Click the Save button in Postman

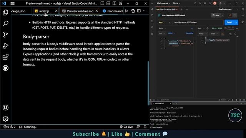216,15
